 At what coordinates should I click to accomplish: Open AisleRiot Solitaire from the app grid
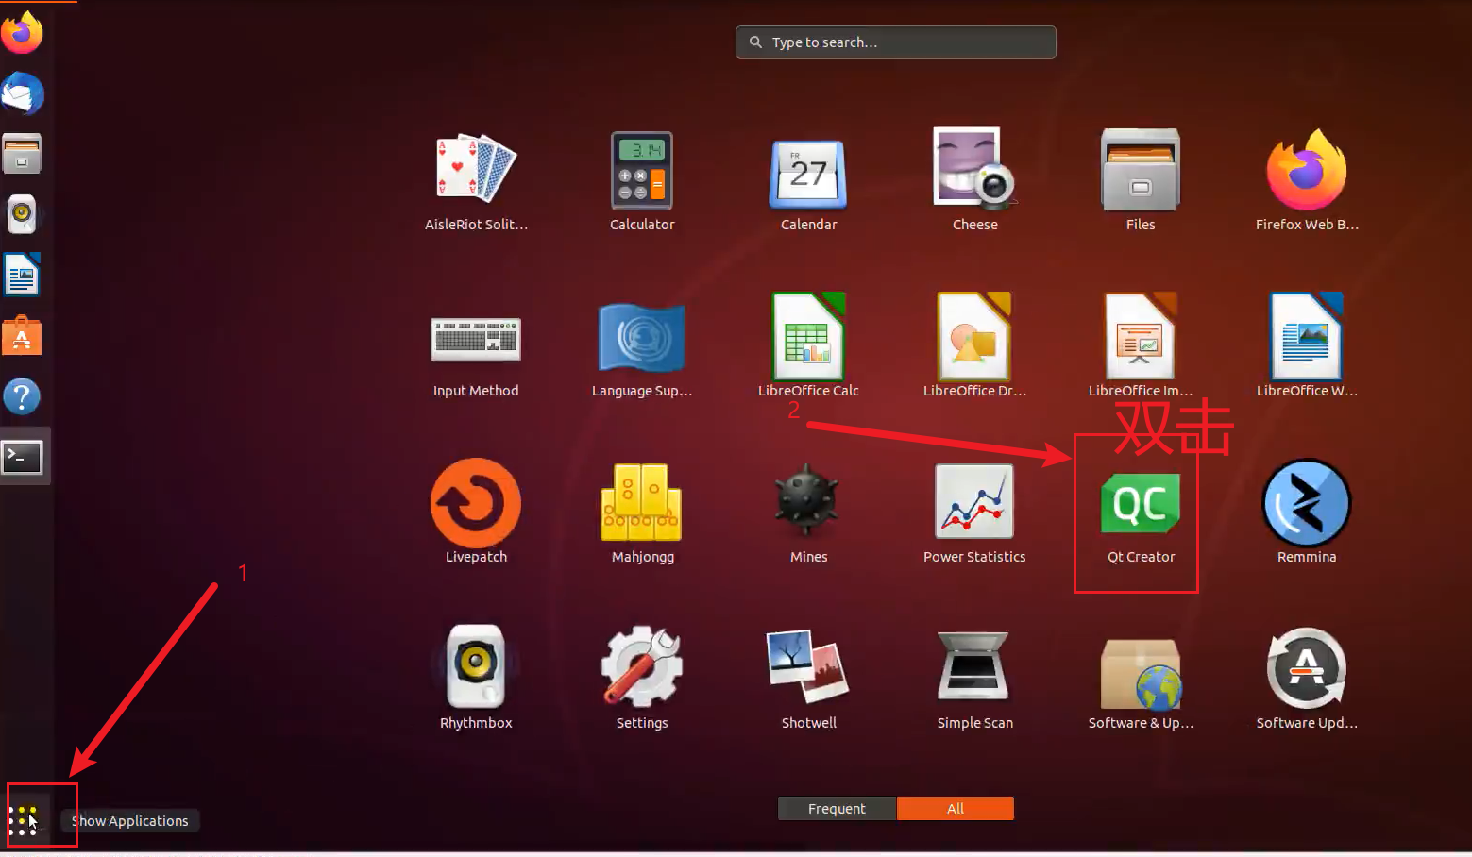pos(476,171)
